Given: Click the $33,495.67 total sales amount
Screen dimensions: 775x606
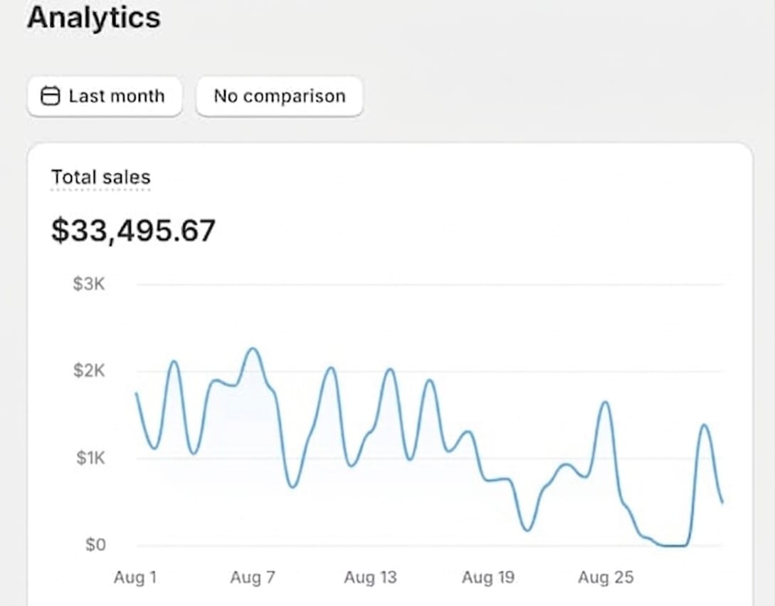Looking at the screenshot, I should [133, 231].
